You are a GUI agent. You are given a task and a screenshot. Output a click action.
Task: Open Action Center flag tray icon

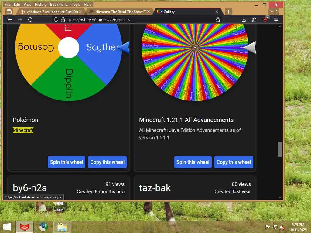click(268, 227)
